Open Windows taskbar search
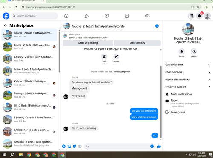 (12, 155)
